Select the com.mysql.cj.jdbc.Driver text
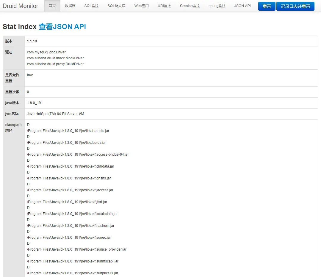Viewport: 321px width, 277px height. 46,52
